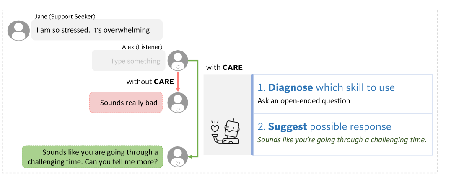Choose the italic suggested response text
Viewport: 451px width, 182px height.
(x=342, y=140)
